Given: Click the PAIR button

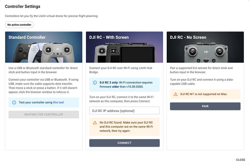Looking at the screenshot, I should click(205, 106).
